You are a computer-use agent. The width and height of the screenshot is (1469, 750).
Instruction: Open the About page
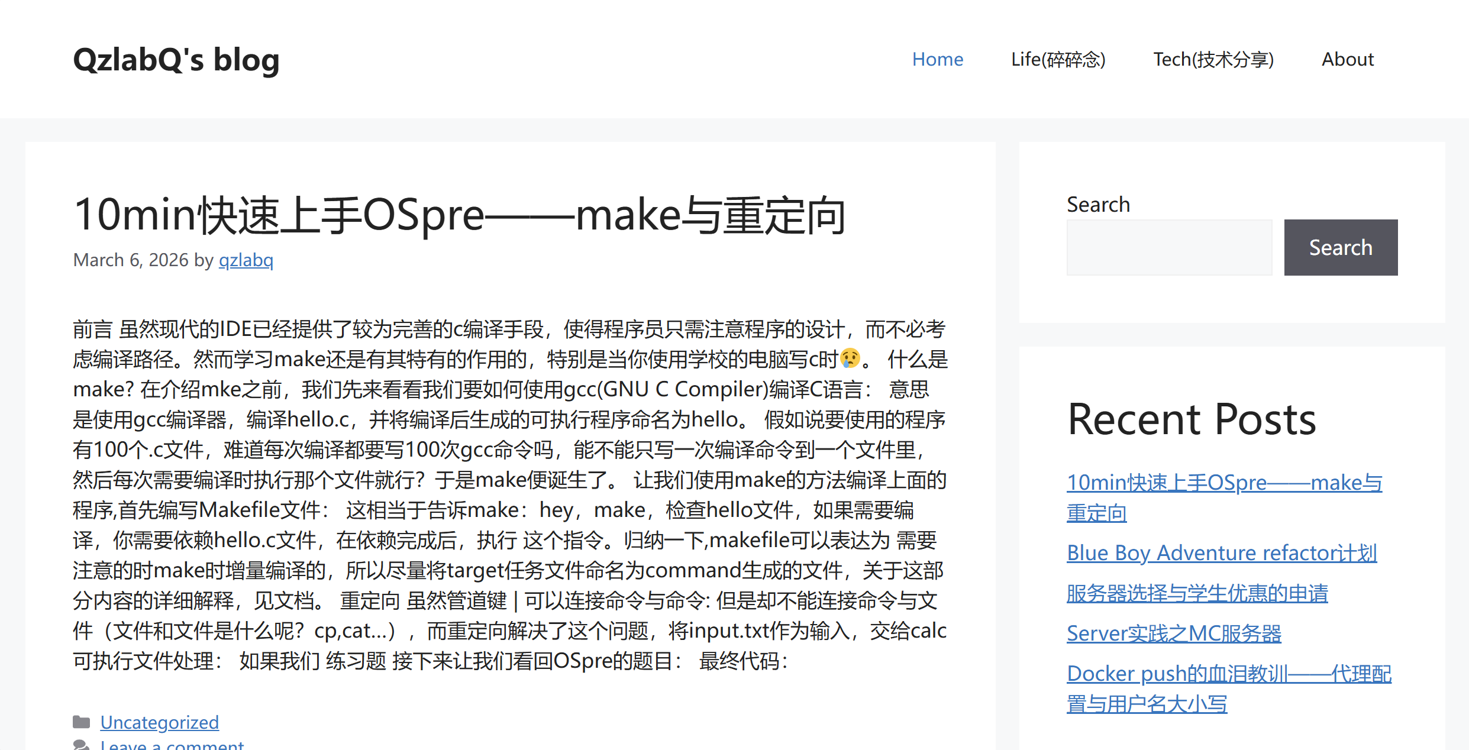(x=1347, y=59)
